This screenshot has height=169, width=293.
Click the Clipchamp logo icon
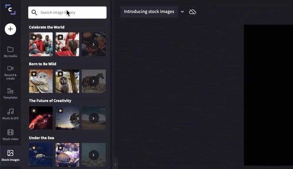(10, 10)
